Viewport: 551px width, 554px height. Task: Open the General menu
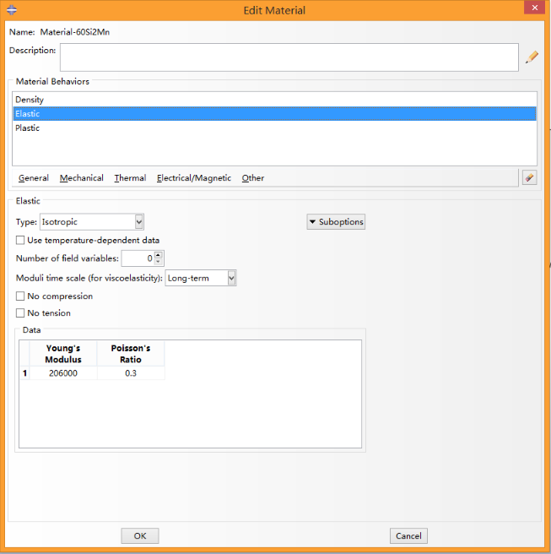34,177
